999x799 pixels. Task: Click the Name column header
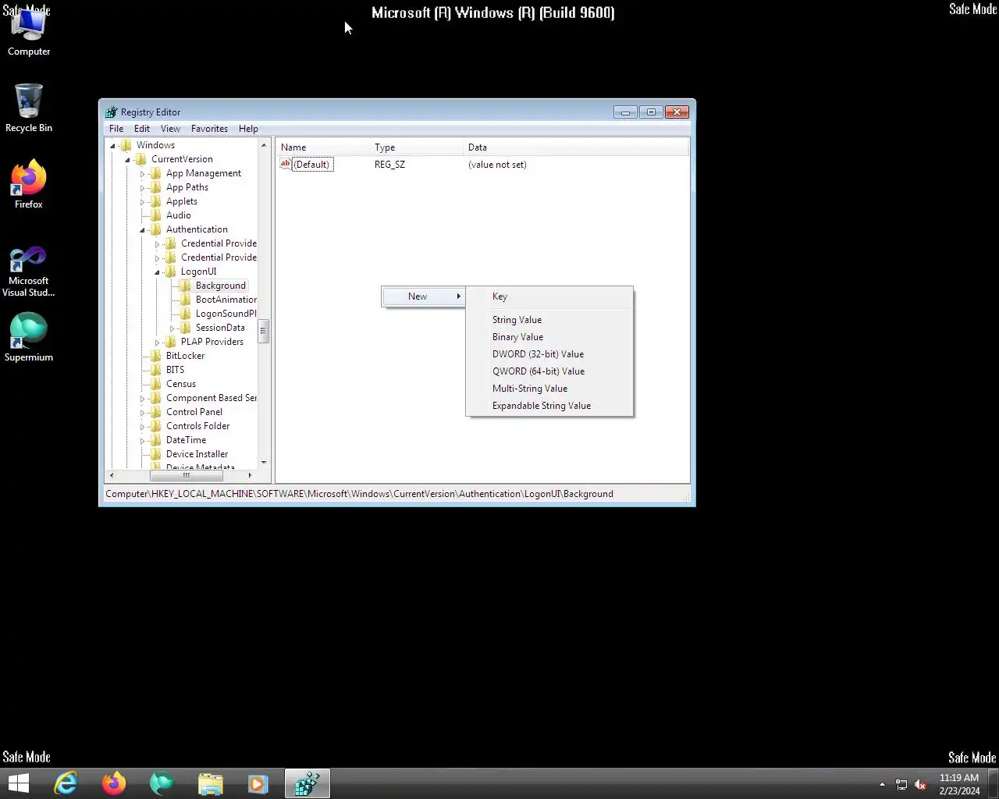tap(322, 147)
